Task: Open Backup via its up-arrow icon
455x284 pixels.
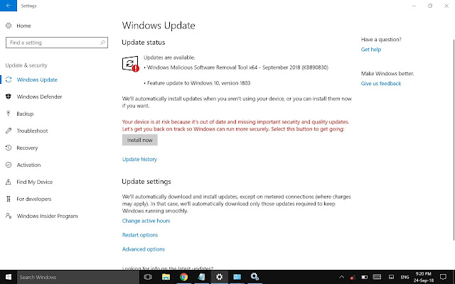Action: pyautogui.click(x=9, y=114)
